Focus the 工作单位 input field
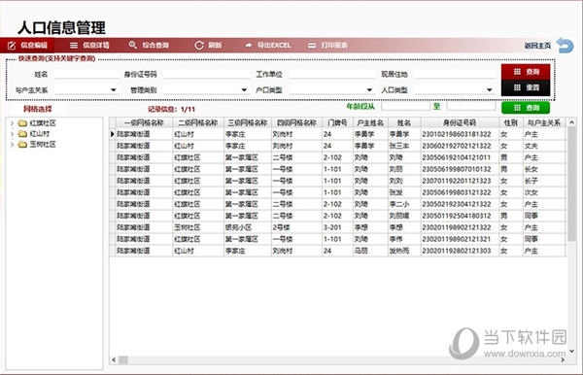Screen dimensions: 583x375 point(332,74)
